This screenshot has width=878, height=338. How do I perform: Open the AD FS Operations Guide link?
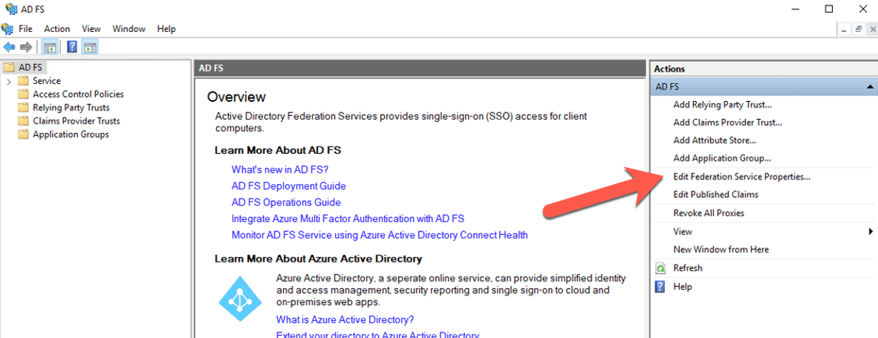pos(286,202)
